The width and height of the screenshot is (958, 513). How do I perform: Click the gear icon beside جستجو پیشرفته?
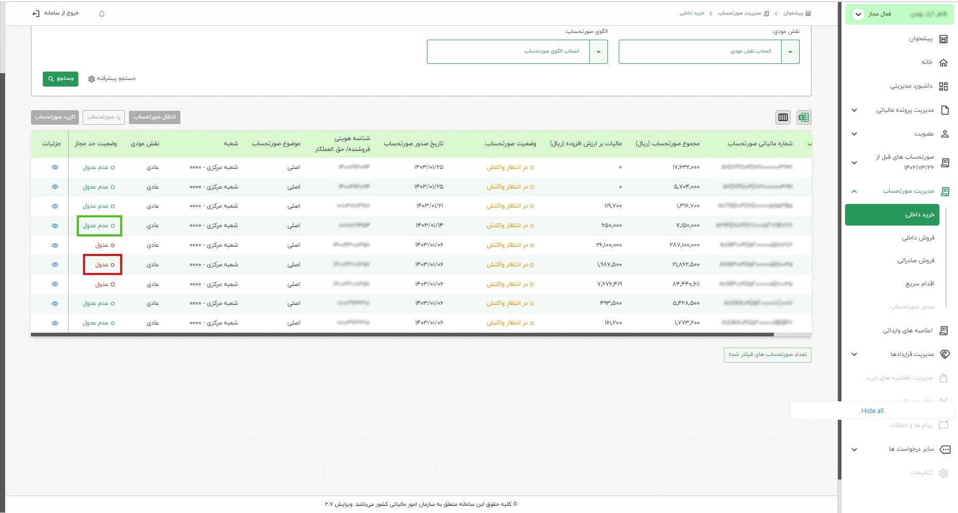click(x=91, y=79)
